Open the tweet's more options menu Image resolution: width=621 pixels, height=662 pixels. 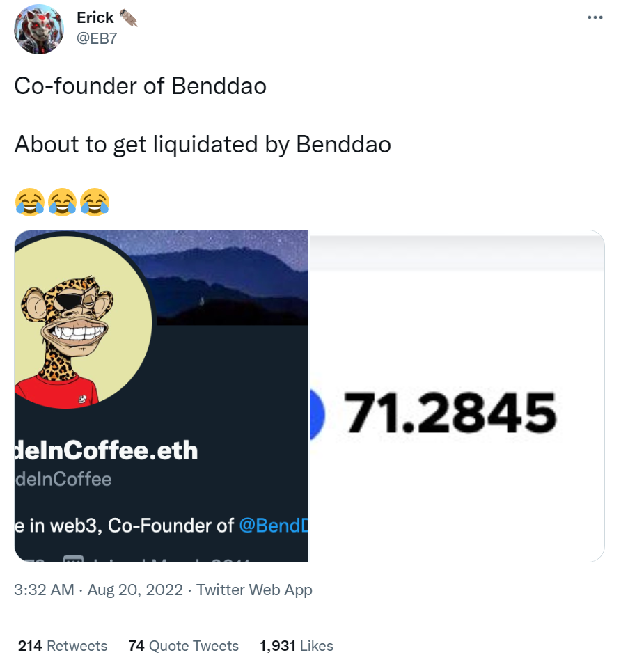(x=594, y=17)
